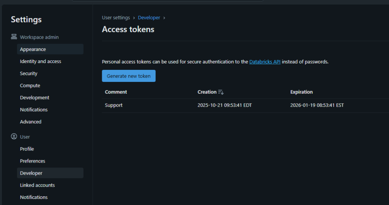The image size is (389, 205).
Task: Select Advanced settings
Action: tap(31, 122)
